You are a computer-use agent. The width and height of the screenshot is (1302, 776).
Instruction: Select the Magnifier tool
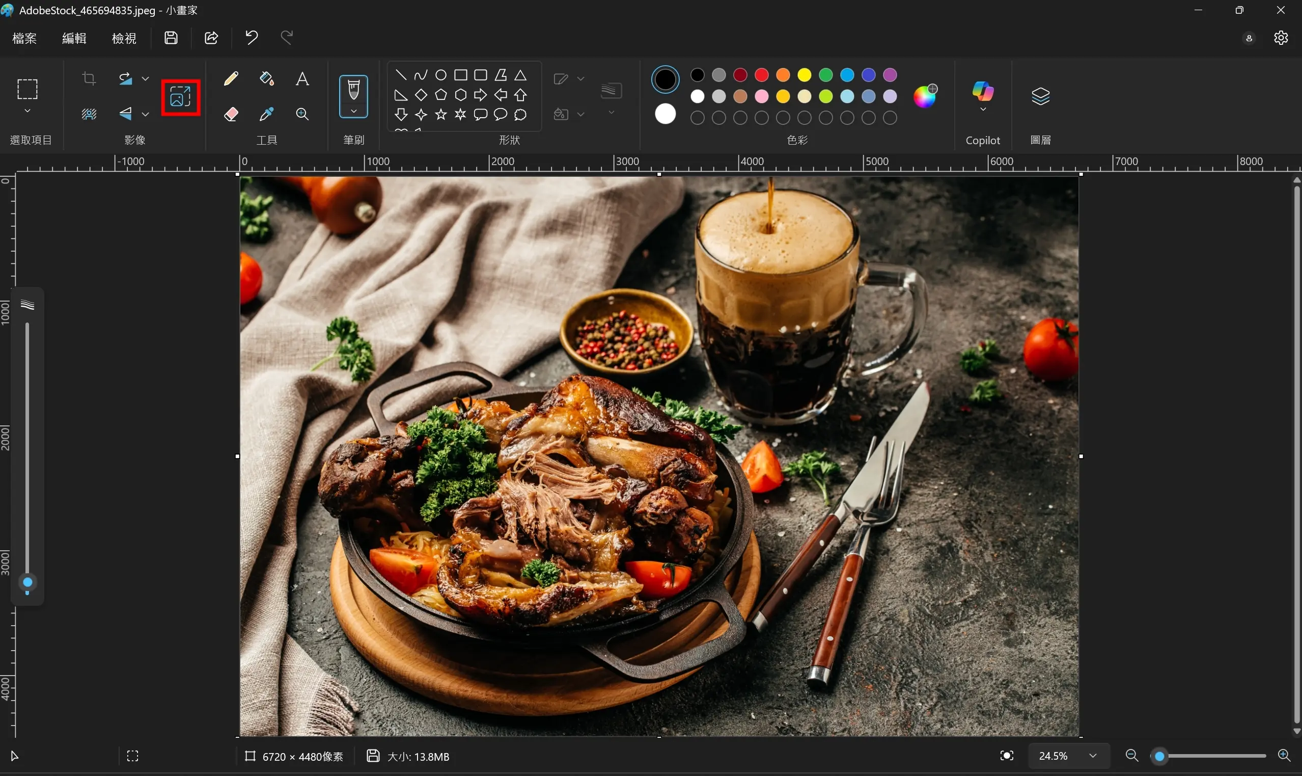[302, 114]
